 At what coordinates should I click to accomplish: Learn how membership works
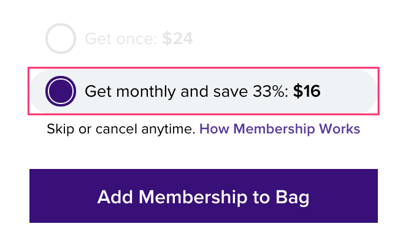[279, 129]
